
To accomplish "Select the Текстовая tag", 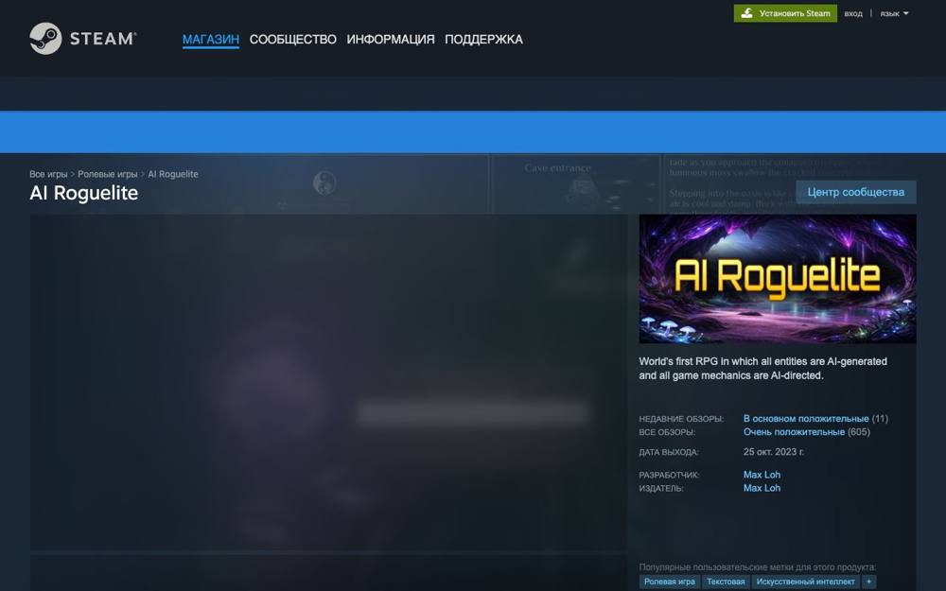I will 726,582.
